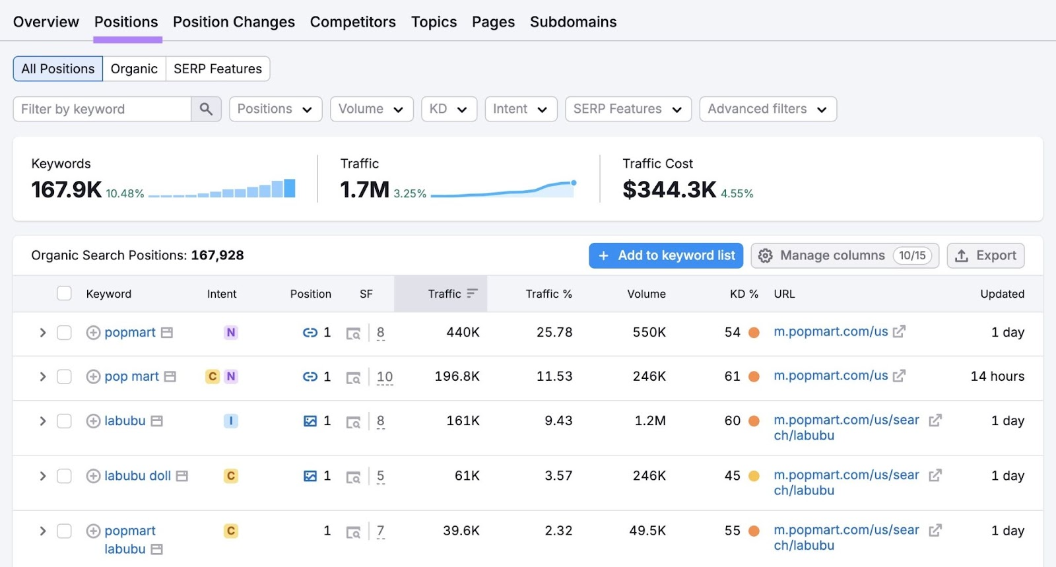Viewport: 1056px width, 567px height.
Task: Select the popmart labubu row checkbox
Action: click(64, 531)
